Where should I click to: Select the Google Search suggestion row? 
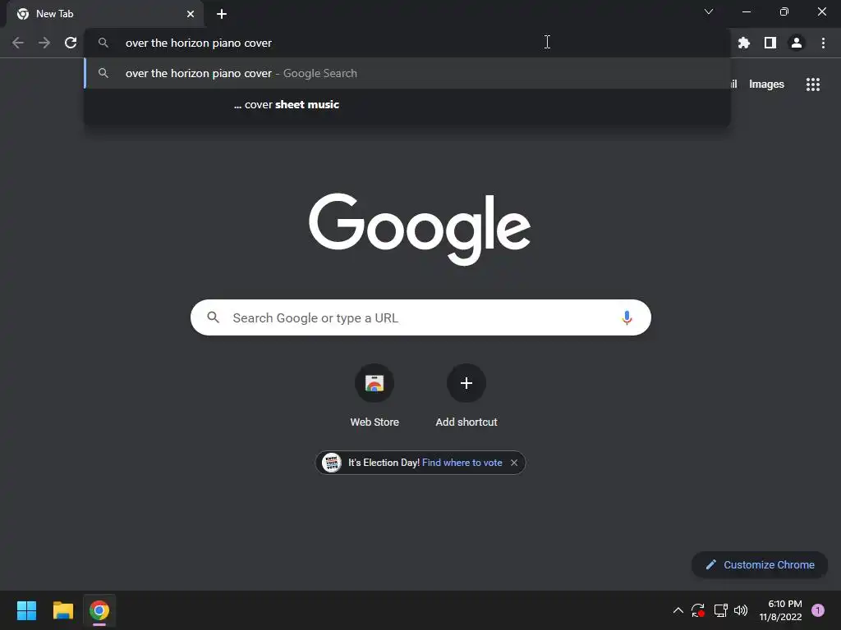tap(407, 73)
